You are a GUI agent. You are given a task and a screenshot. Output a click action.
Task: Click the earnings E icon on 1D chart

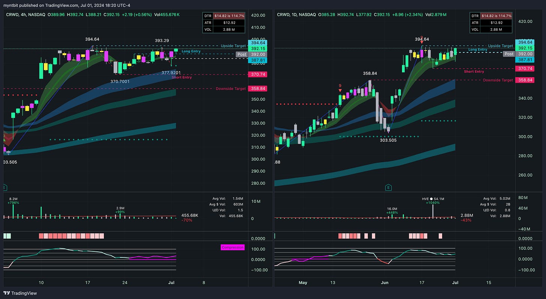click(x=389, y=187)
